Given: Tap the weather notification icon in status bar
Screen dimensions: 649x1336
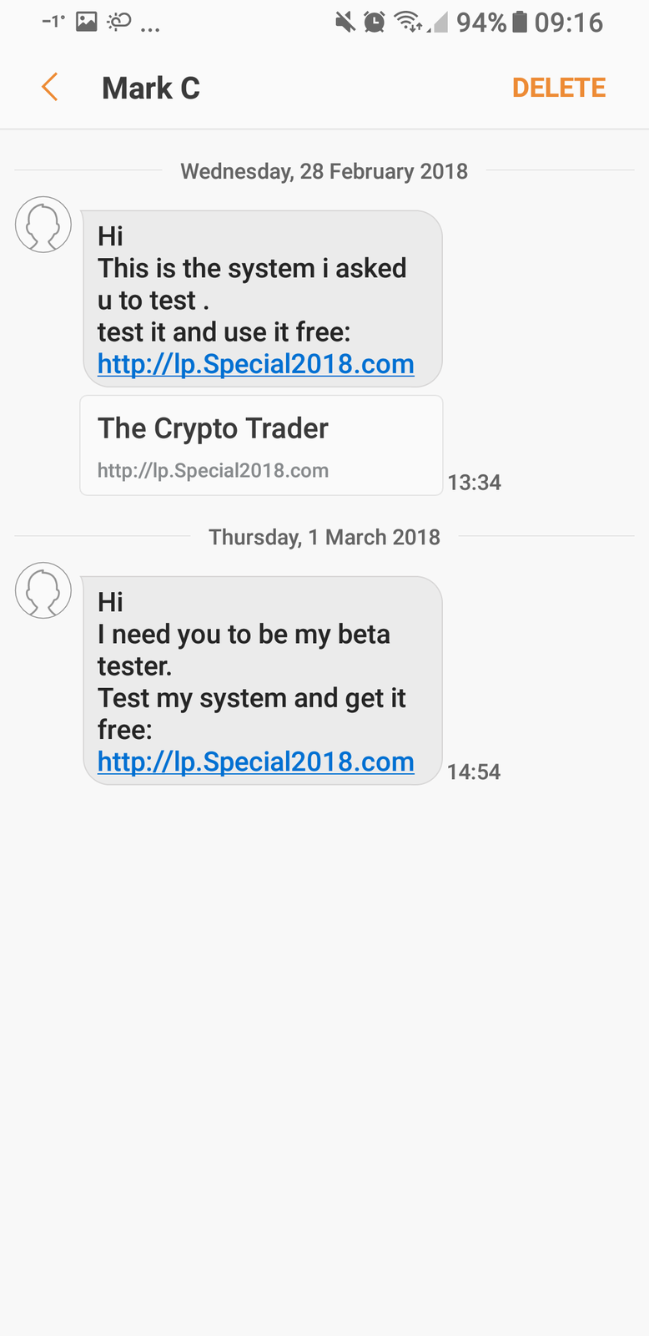Looking at the screenshot, I should pyautogui.click(x=119, y=22).
